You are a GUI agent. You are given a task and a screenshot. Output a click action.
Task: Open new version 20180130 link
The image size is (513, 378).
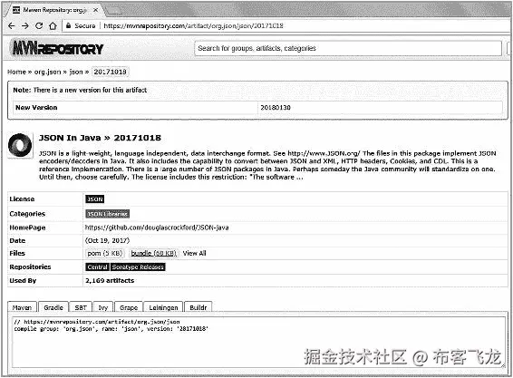pyautogui.click(x=276, y=107)
